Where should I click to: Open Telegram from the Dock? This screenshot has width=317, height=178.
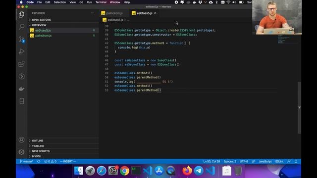[199, 171]
